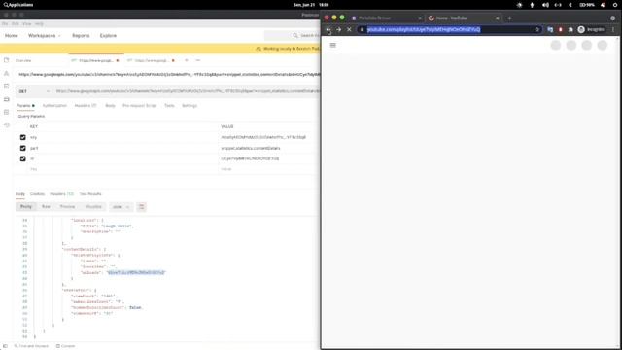Click the request URL input in Postman
Image resolution: width=622 pixels, height=350 pixels.
click(187, 91)
